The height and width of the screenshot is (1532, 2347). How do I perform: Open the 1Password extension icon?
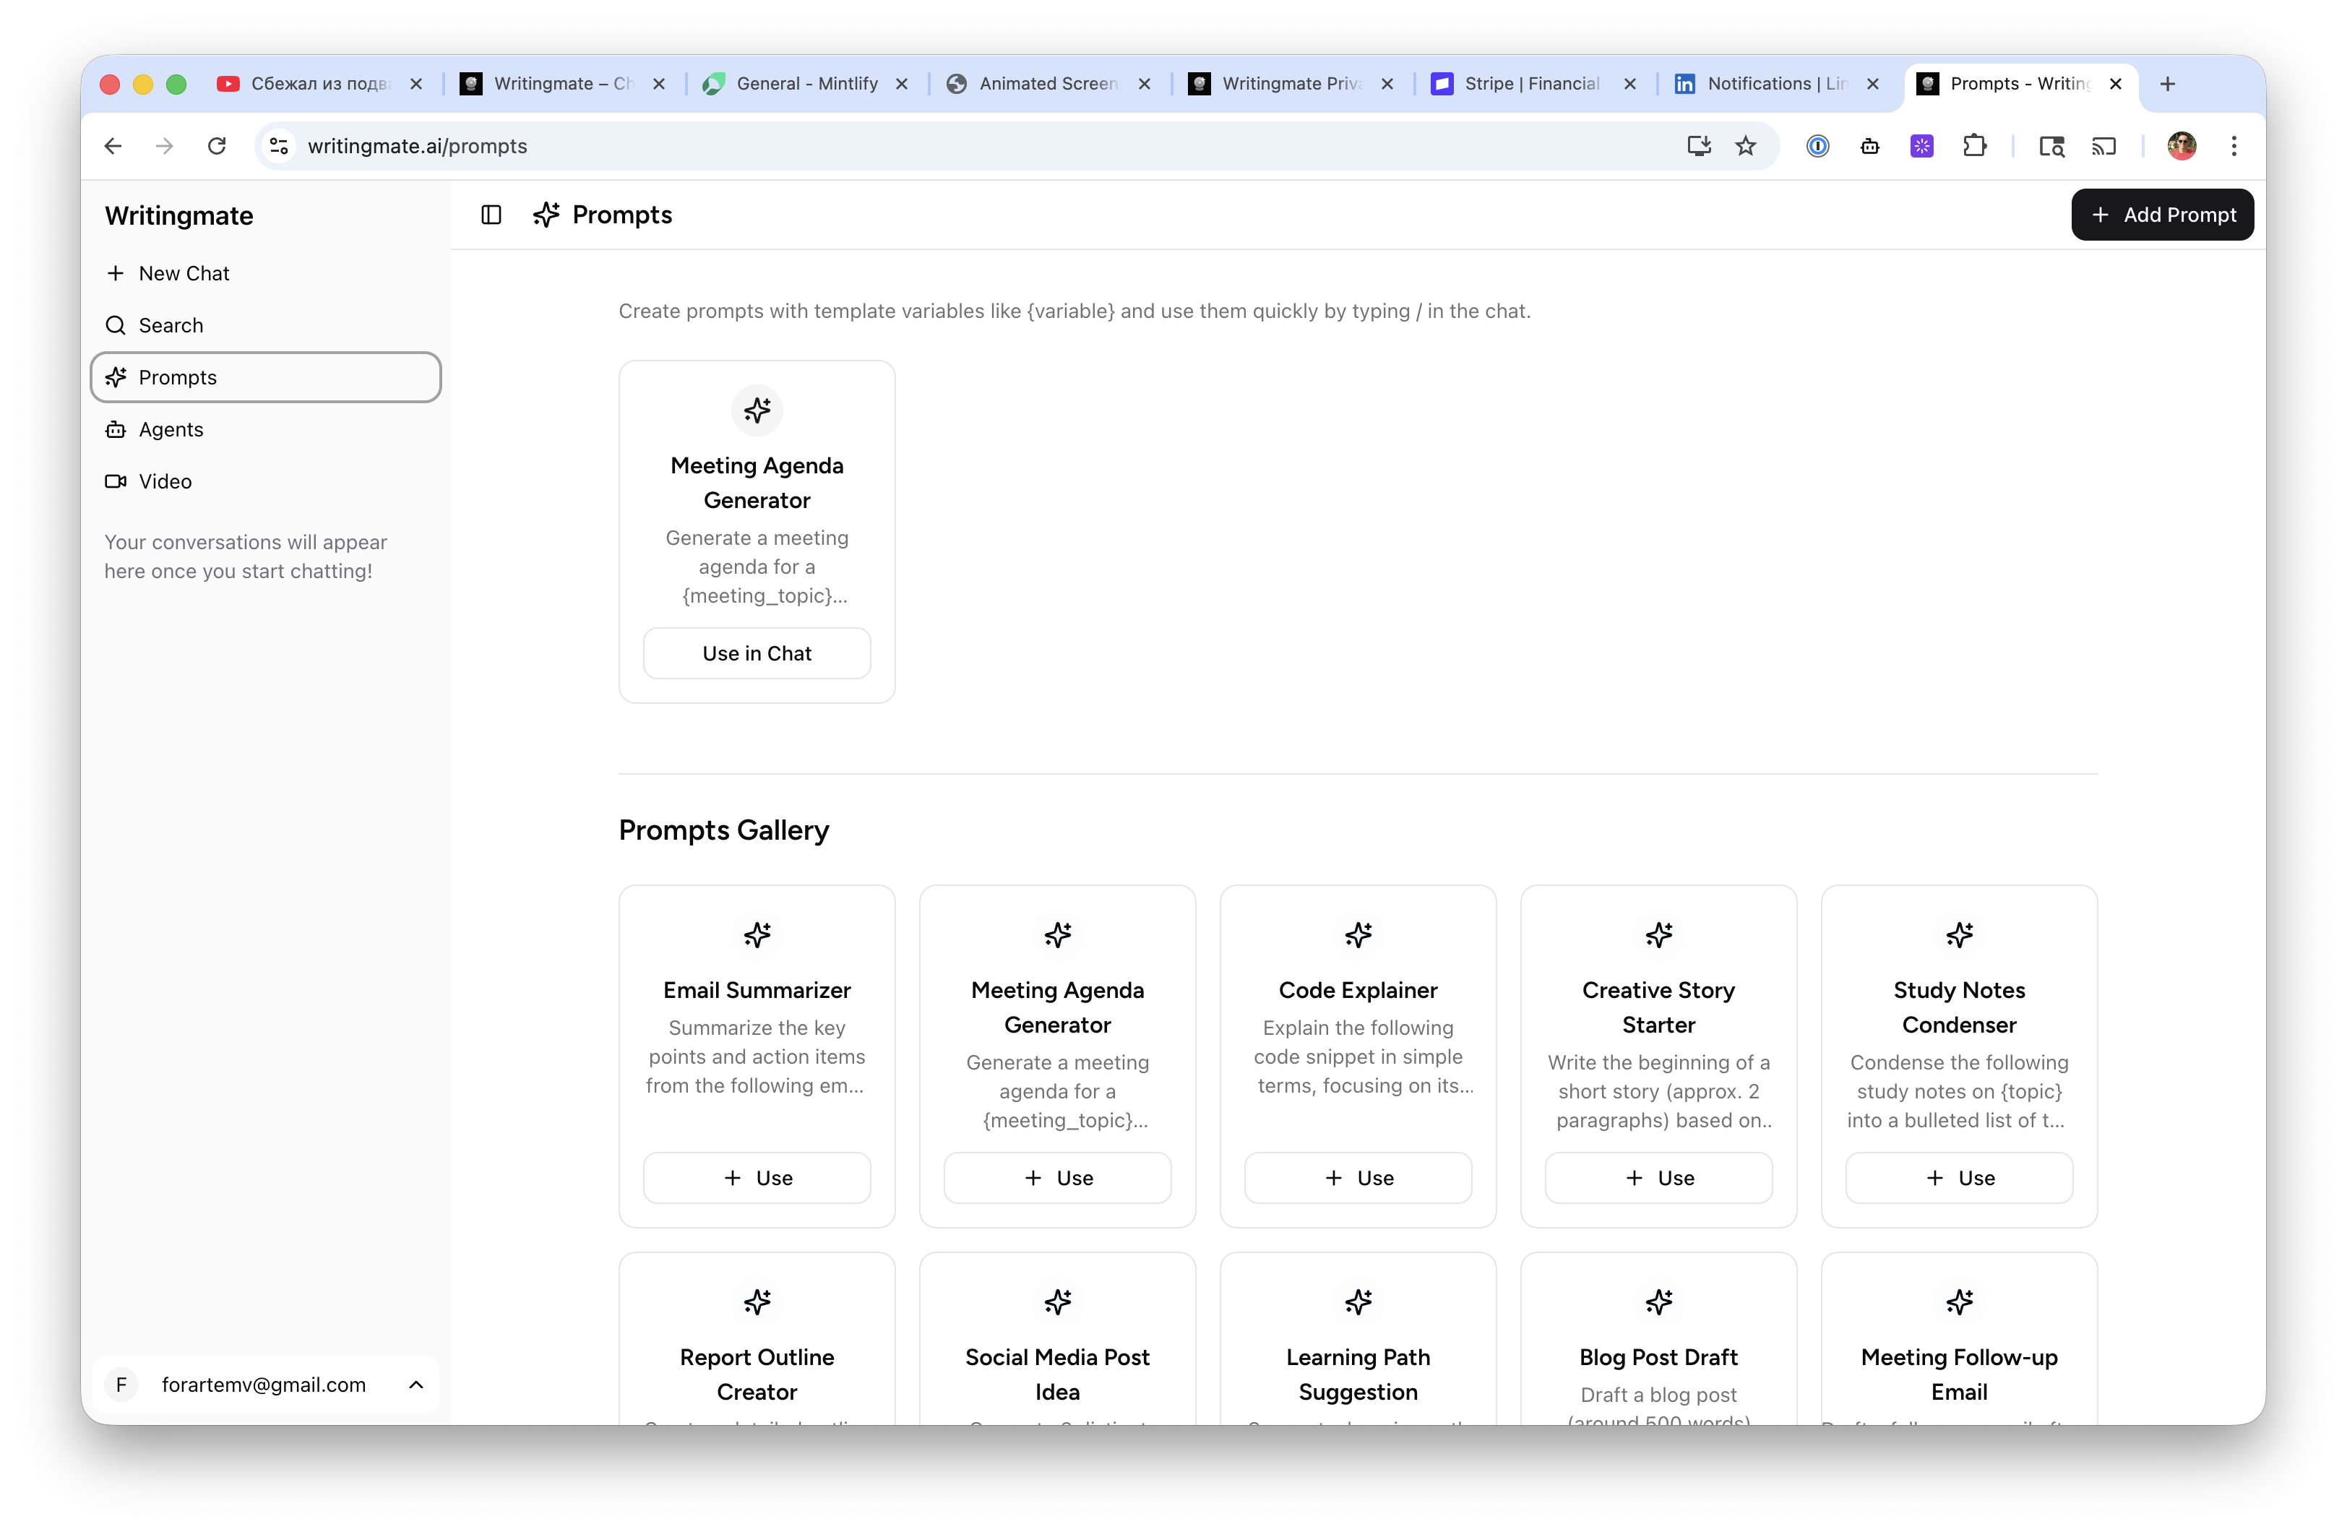click(1817, 146)
